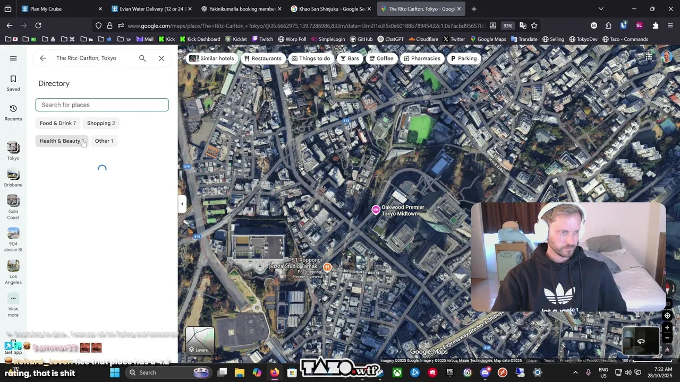
Task: Open Recents in the sidebar
Action: pos(13,113)
